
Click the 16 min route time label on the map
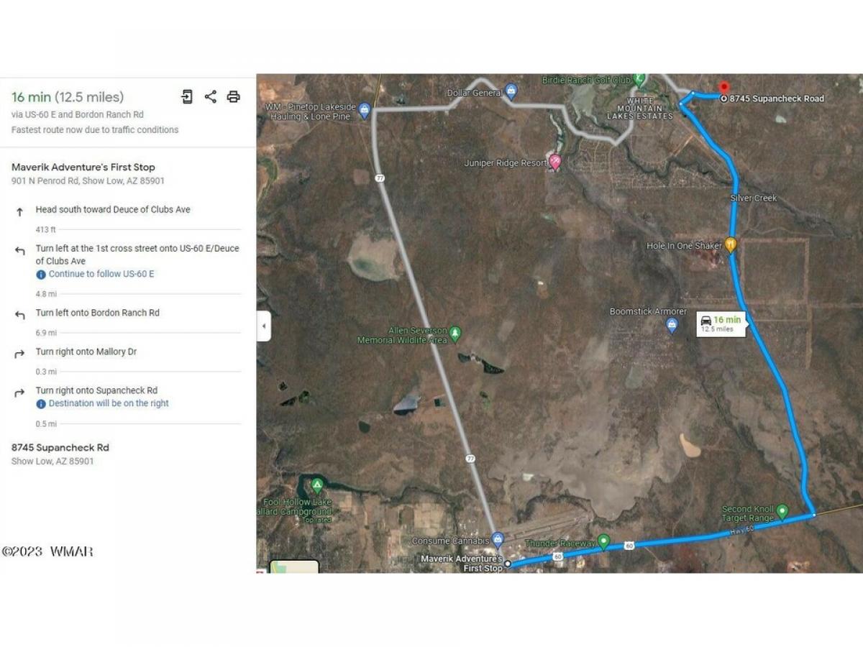pyautogui.click(x=721, y=323)
